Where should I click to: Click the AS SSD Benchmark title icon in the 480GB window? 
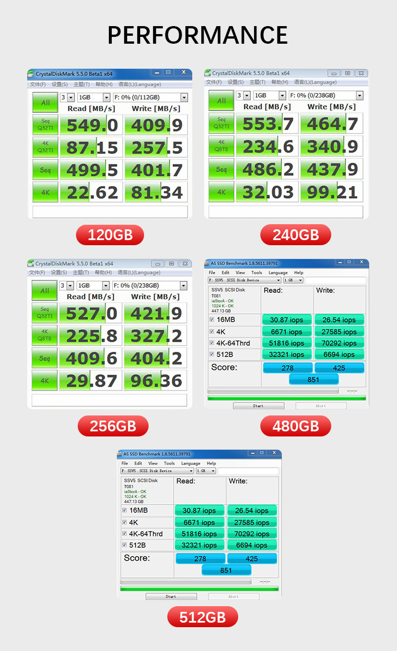coord(207,263)
